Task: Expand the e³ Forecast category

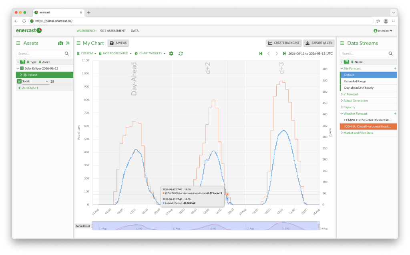Action: coord(342,94)
